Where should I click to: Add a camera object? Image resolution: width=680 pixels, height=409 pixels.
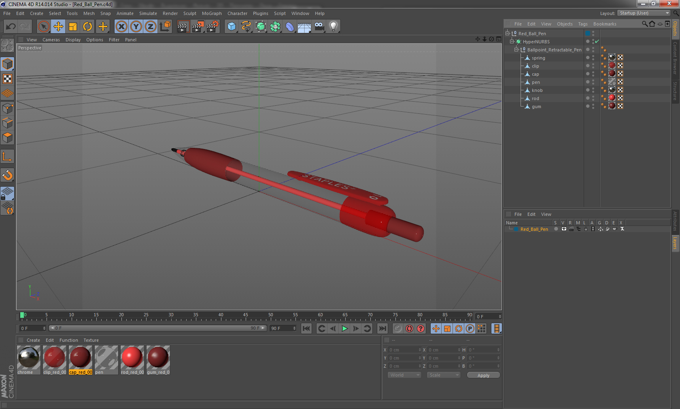point(319,27)
